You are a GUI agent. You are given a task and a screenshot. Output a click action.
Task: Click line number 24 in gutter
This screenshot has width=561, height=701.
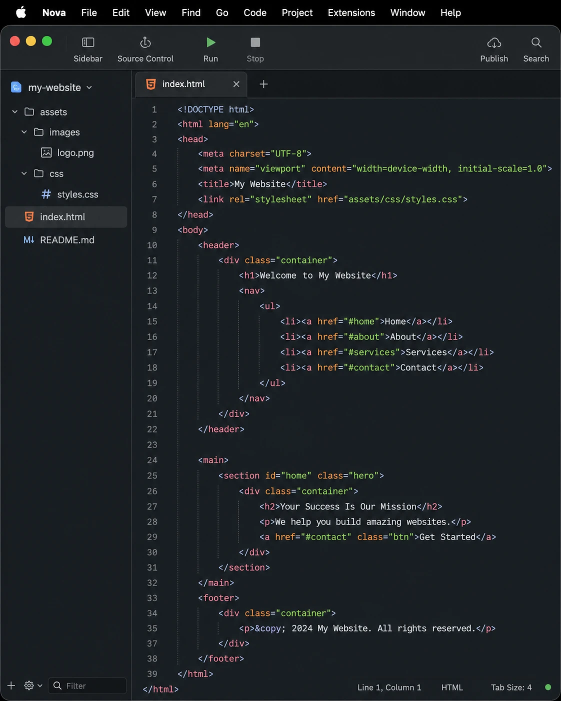152,460
